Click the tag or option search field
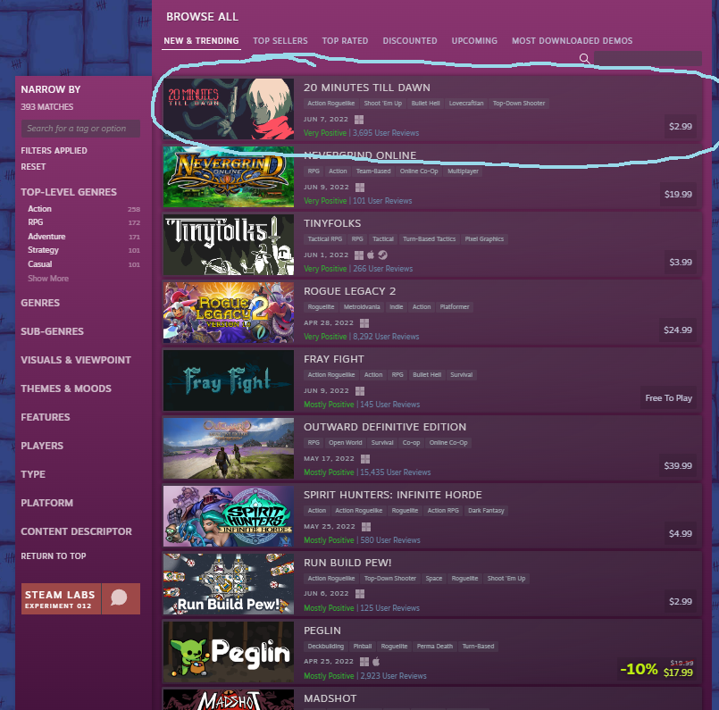 pos(80,129)
